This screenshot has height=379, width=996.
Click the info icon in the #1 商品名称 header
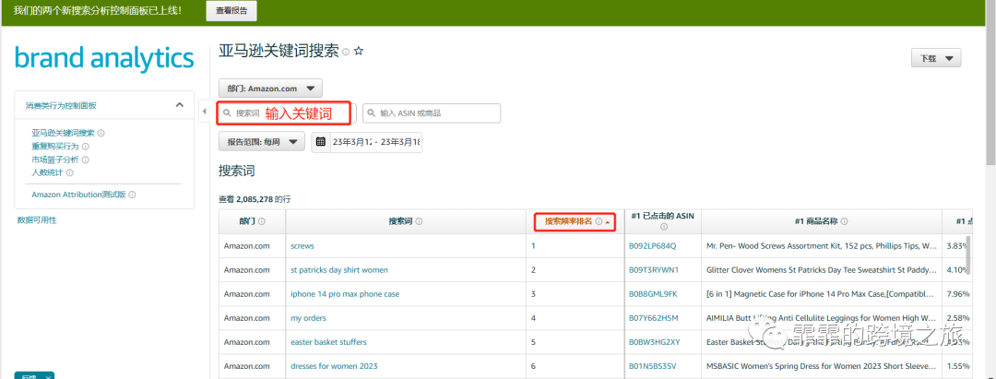tap(844, 221)
